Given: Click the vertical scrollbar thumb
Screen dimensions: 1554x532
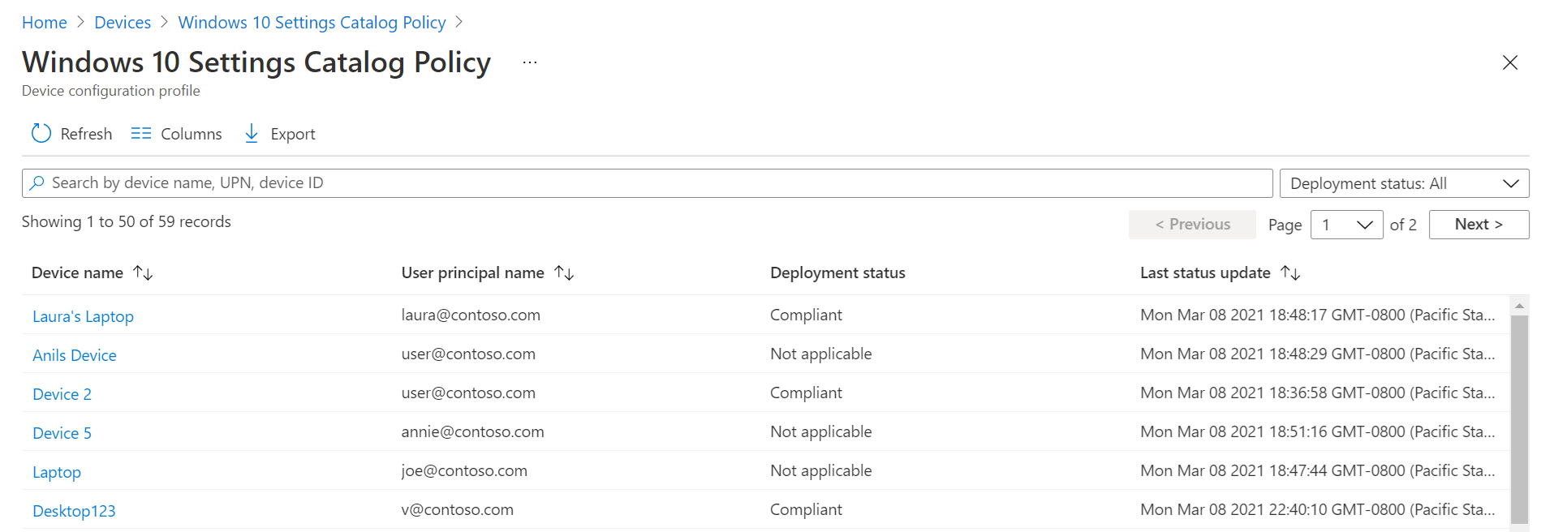Looking at the screenshot, I should [1519, 418].
